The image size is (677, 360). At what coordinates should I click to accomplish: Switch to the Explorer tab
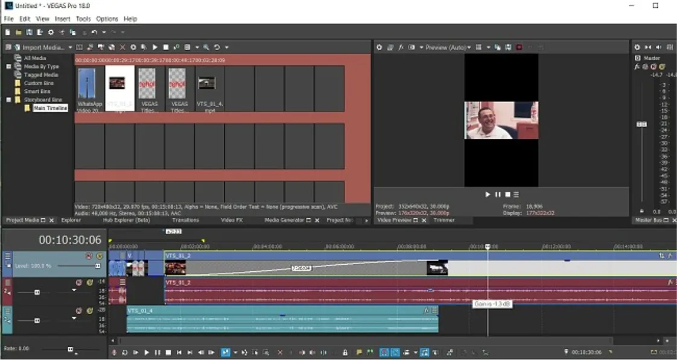[71, 220]
